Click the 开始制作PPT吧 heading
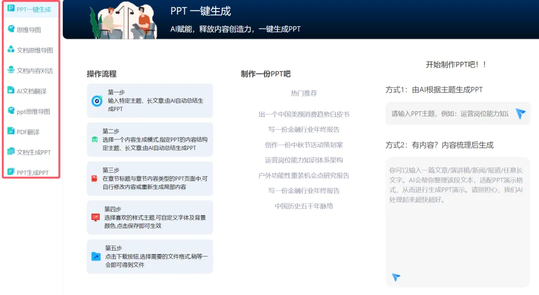Image resolution: width=539 pixels, height=295 pixels. (x=456, y=64)
